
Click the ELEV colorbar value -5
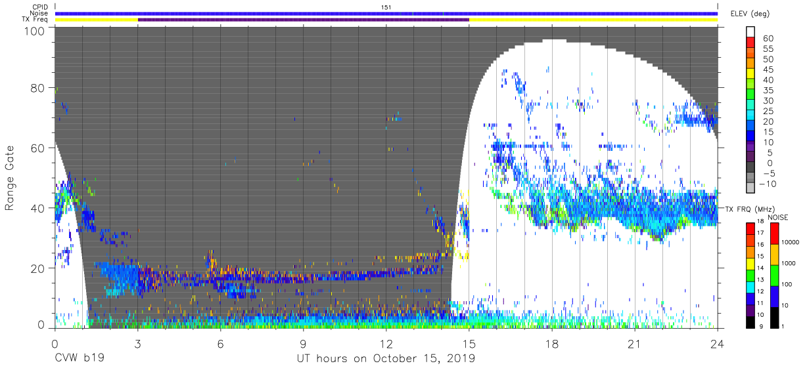point(768,173)
